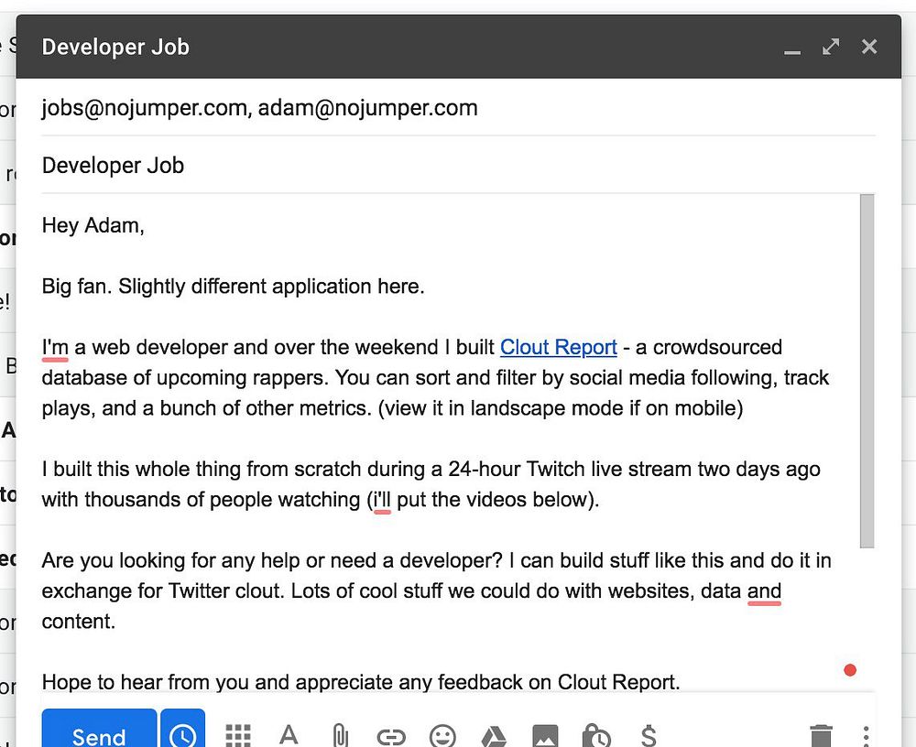Click "Big fan. Slightly different application here." line
The width and height of the screenshot is (916, 747).
(233, 287)
